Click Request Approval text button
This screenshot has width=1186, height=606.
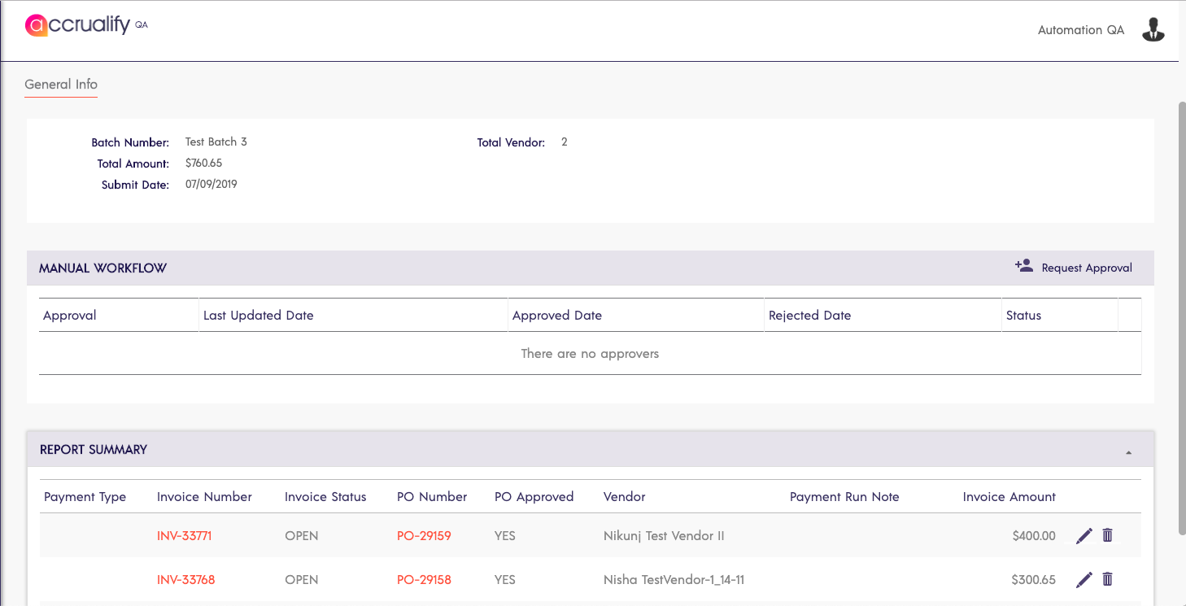[x=1087, y=268]
